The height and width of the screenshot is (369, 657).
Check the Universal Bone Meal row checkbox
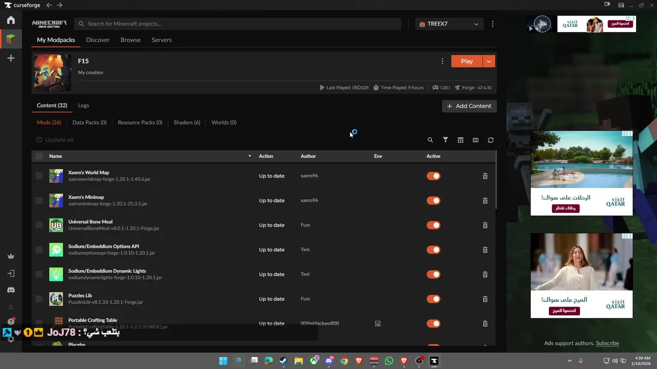click(39, 225)
